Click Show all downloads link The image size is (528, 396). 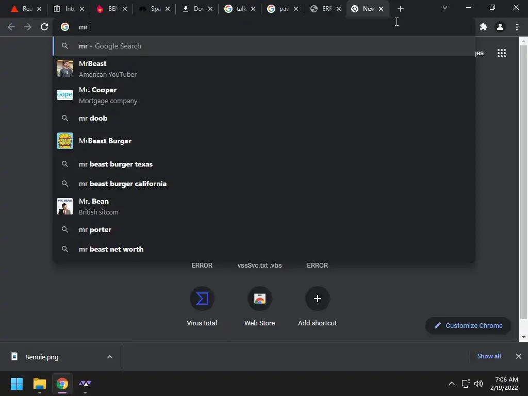coord(489,356)
